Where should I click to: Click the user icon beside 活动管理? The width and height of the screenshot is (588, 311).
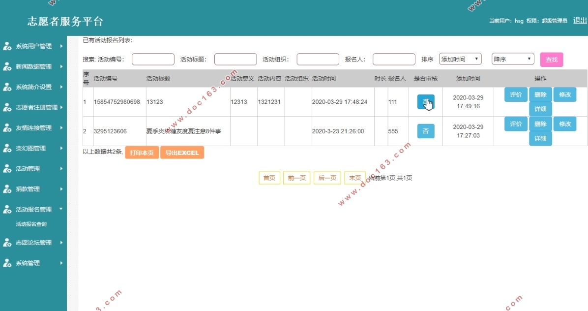click(7, 169)
